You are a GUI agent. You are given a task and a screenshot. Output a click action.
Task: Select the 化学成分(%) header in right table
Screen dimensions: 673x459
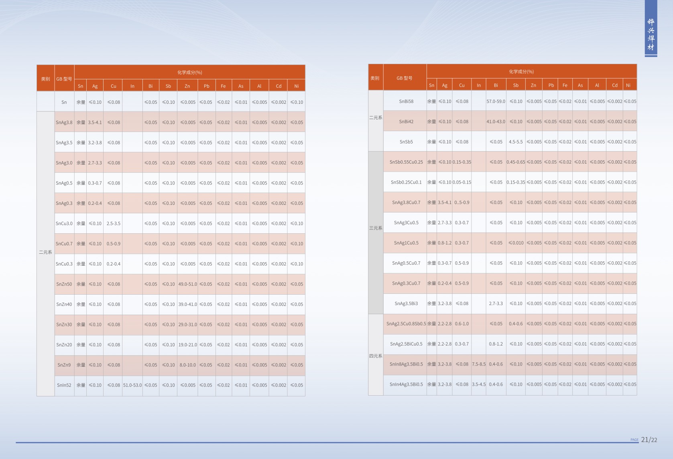click(521, 72)
